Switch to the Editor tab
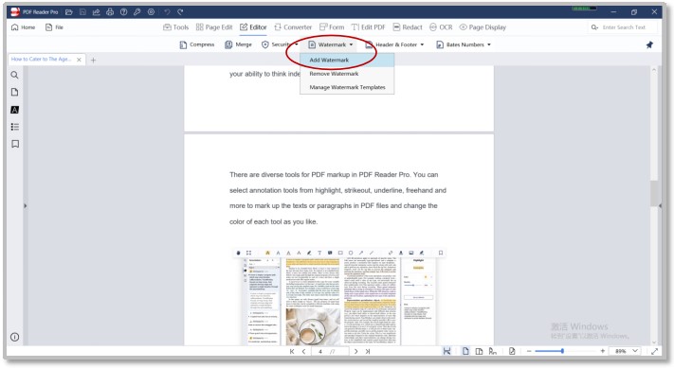 click(x=253, y=27)
